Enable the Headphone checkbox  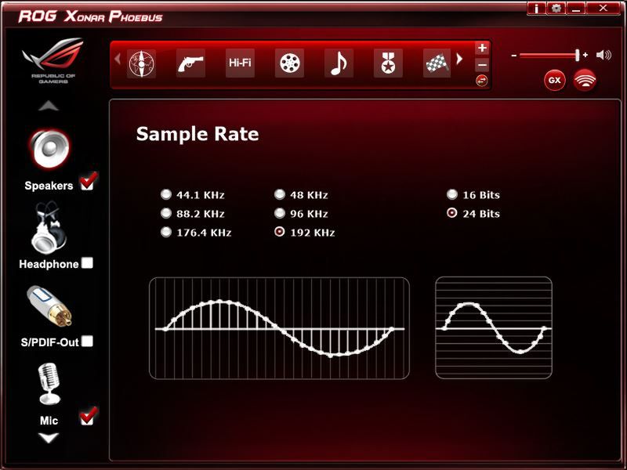tap(87, 262)
